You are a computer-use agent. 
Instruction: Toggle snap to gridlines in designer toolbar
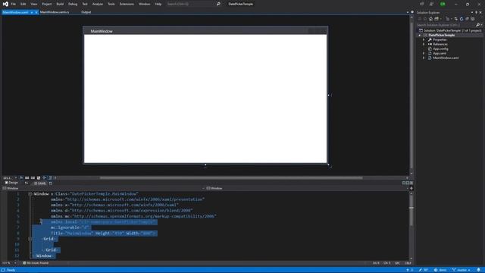(x=33, y=178)
